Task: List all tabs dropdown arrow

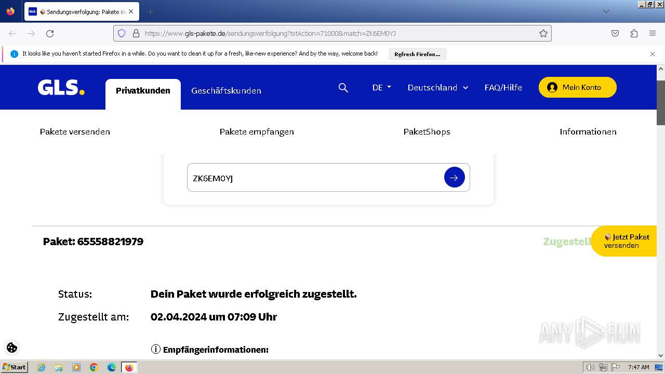Action: click(x=606, y=11)
